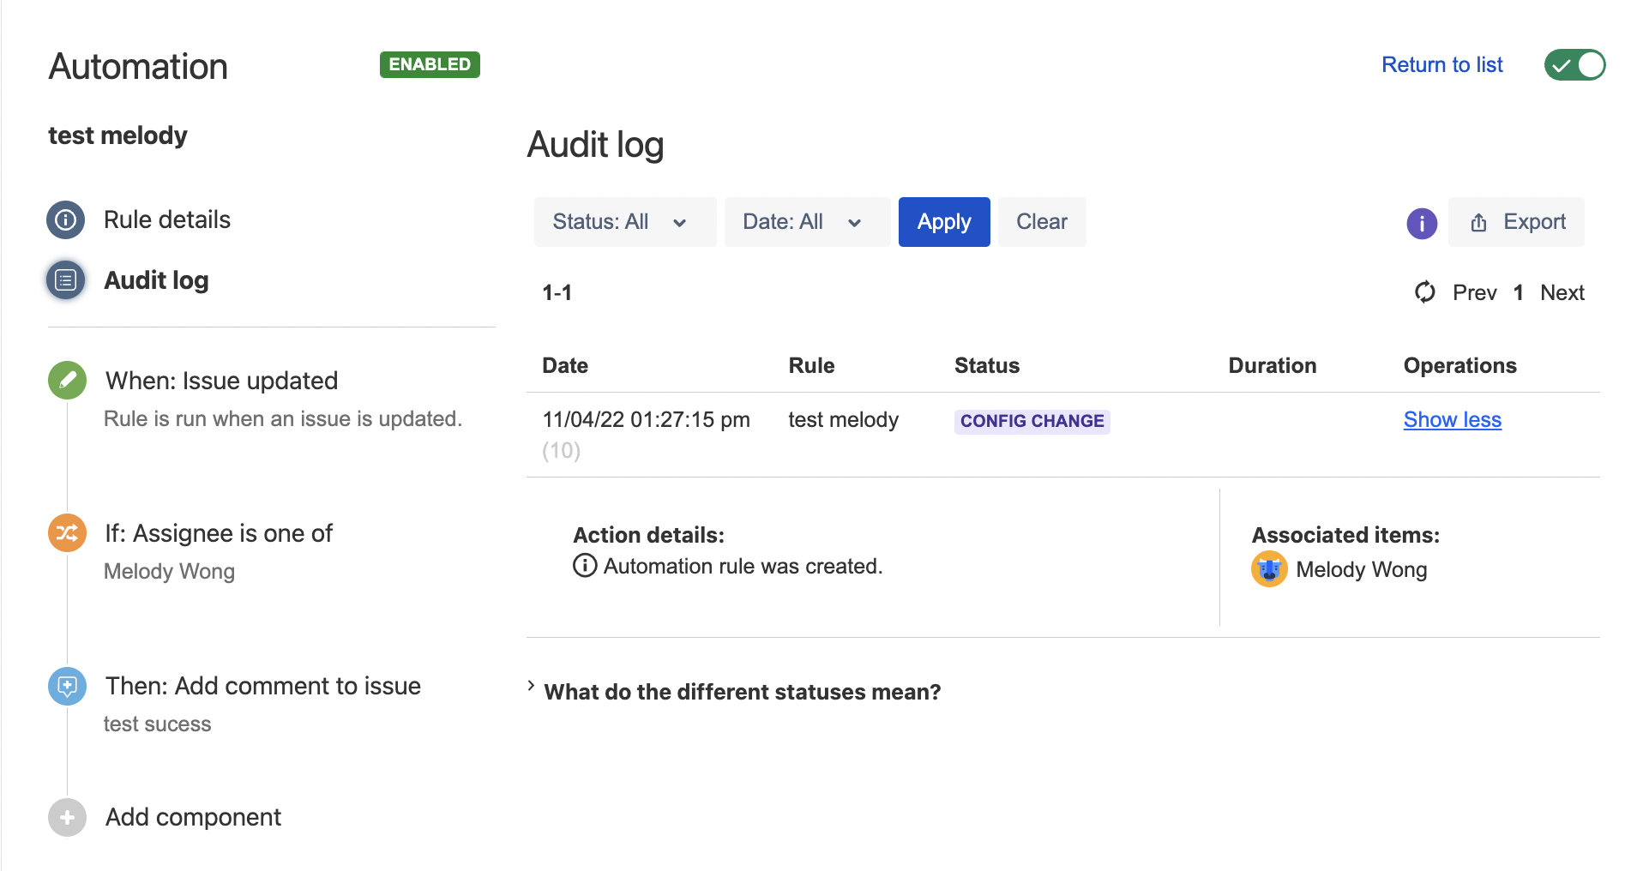Go to Next page of audit log

coord(1562,293)
